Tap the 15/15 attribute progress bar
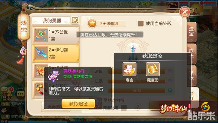Viewport: 218px width, 123px height. click(137, 91)
